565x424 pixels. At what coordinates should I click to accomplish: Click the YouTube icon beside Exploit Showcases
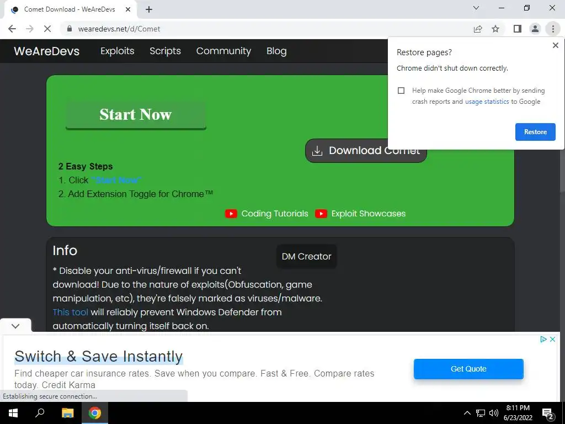pos(321,214)
